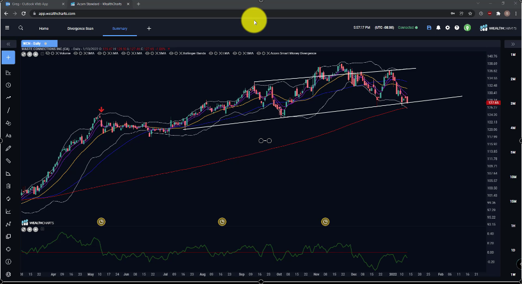The width and height of the screenshot is (522, 284).
Task: Select the Aa text annotation tool
Action: click(9, 136)
